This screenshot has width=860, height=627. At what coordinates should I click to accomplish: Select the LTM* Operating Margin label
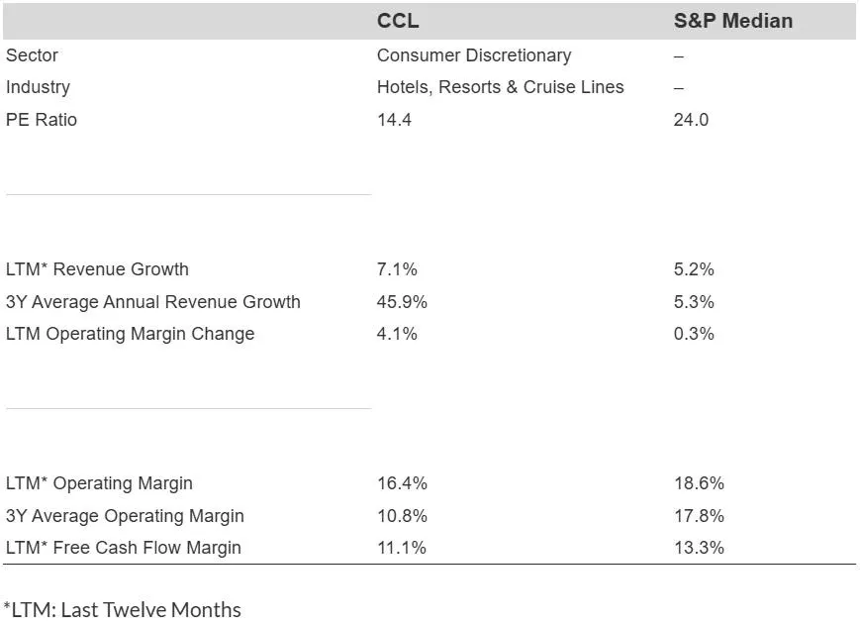[x=99, y=483]
